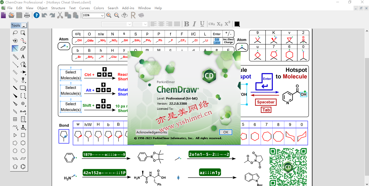Set text alignment to left

tap(154, 24)
